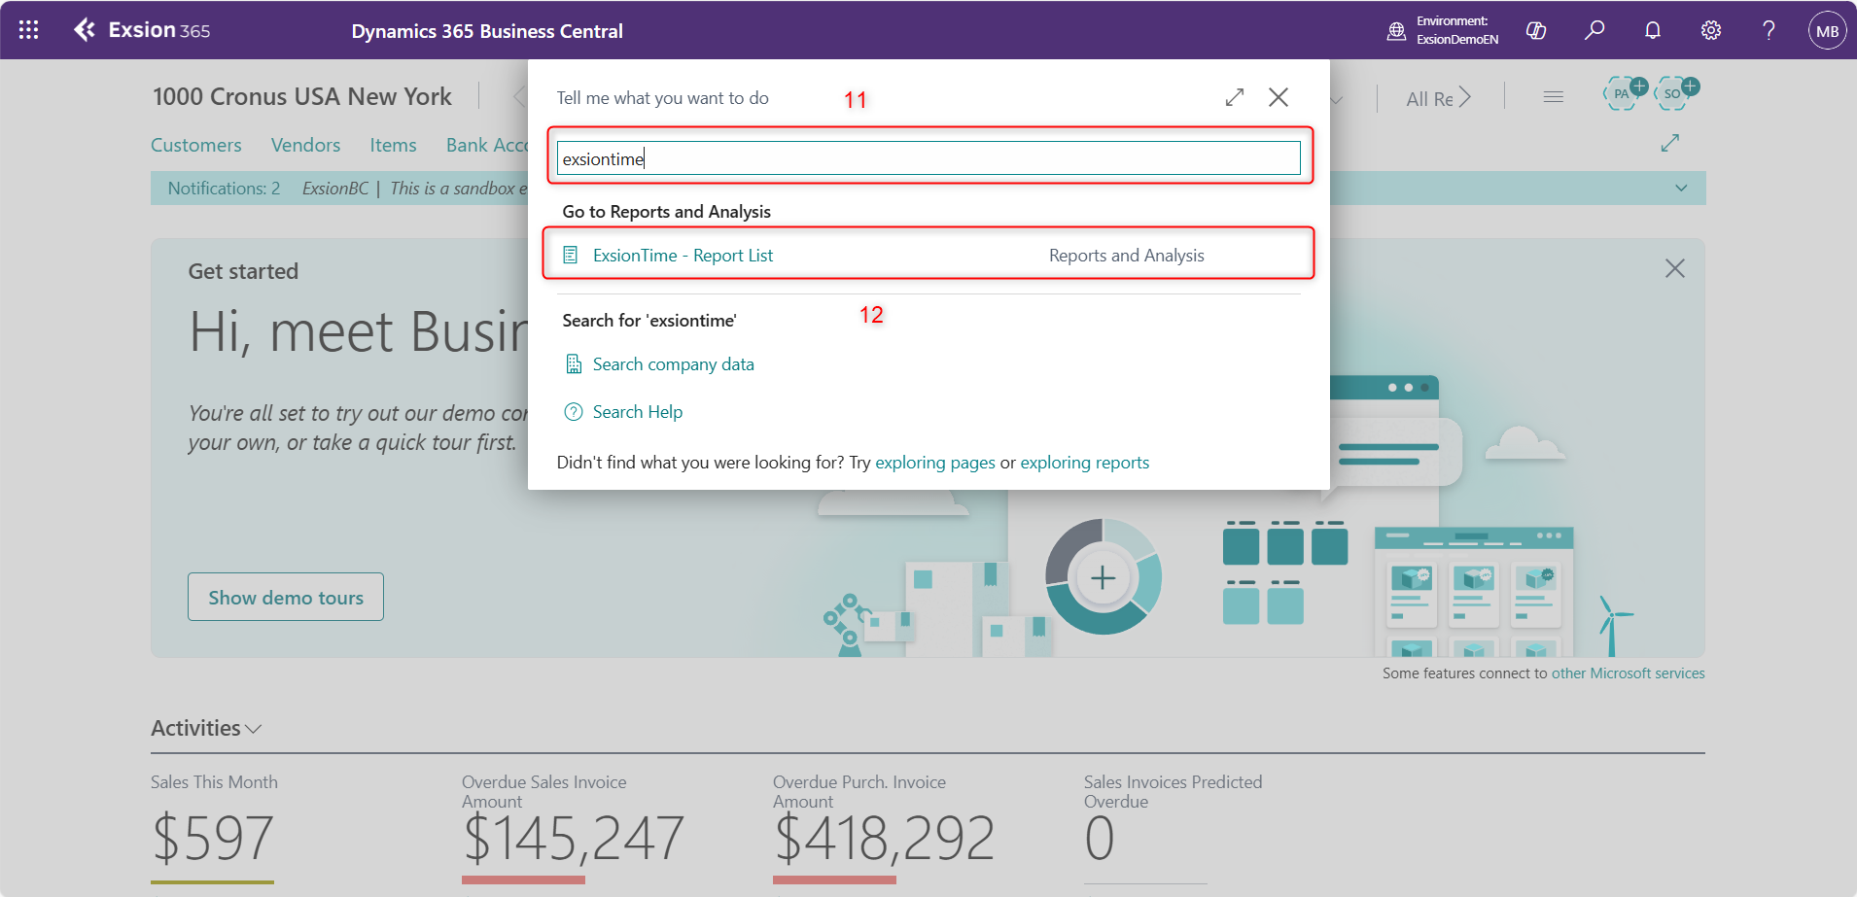Follow the exploring pages link
The image size is (1857, 897).
935,463
